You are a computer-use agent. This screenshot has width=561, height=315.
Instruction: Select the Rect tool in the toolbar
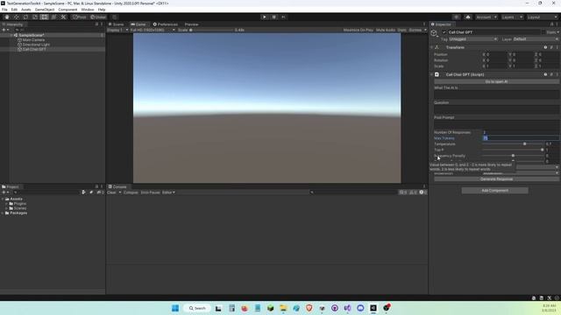pyautogui.click(x=44, y=17)
